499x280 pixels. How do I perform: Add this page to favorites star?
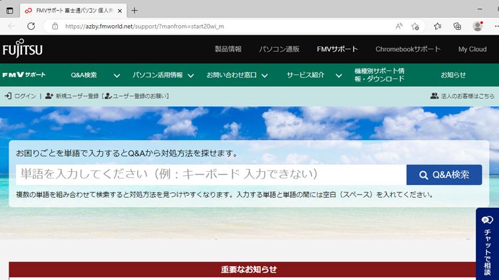click(x=415, y=27)
